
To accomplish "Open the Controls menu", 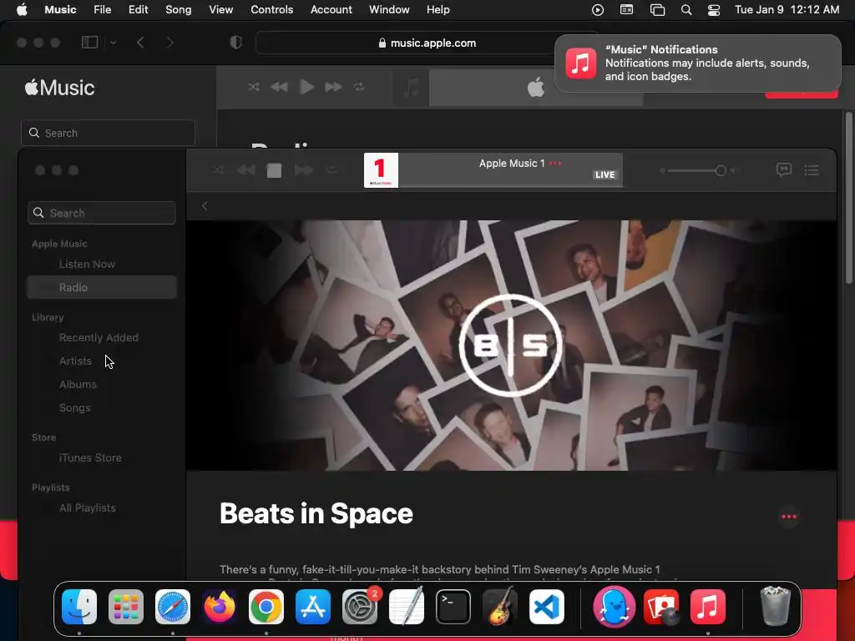I will pyautogui.click(x=271, y=10).
